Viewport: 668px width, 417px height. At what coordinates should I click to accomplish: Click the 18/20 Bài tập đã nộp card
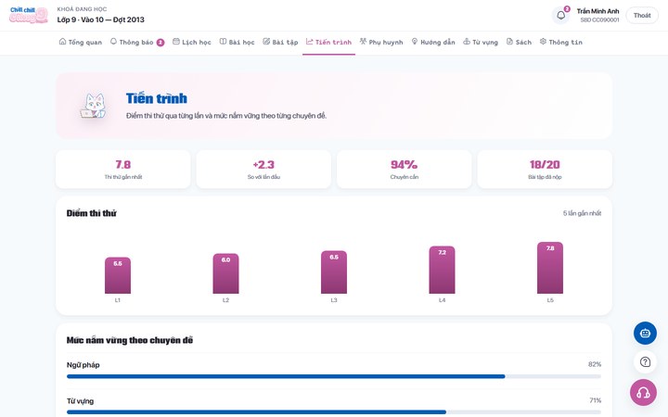click(545, 169)
